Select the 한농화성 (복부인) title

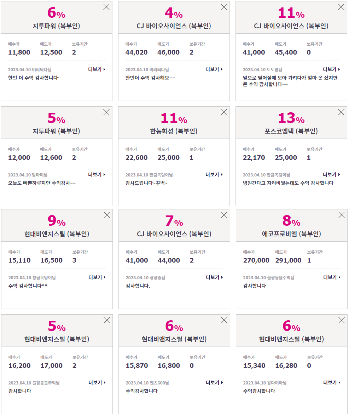[174, 131]
